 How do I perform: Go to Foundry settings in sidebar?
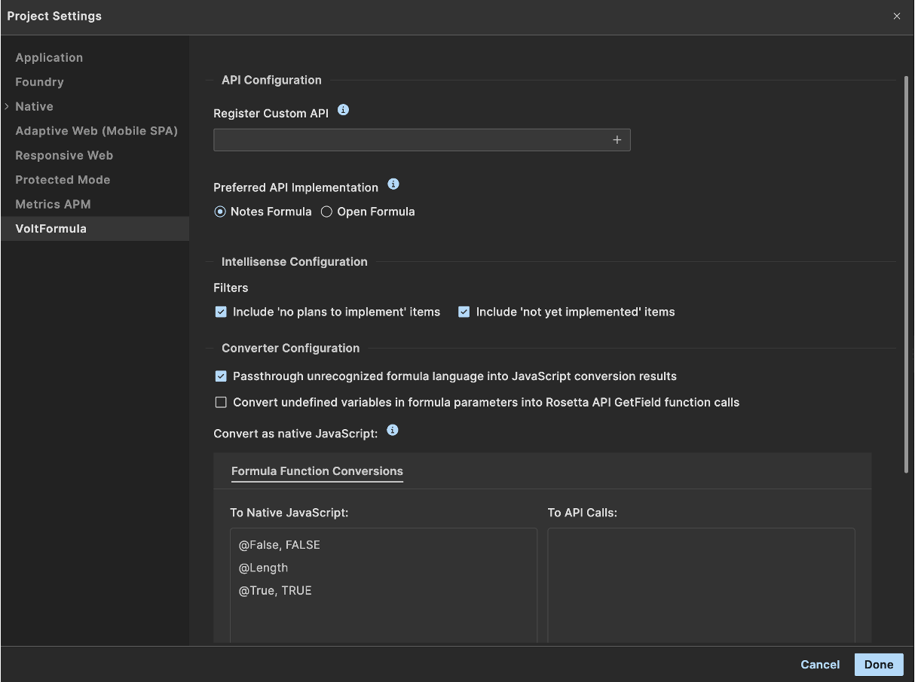39,82
